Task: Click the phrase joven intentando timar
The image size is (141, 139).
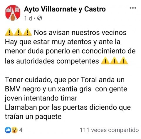Action: (41, 98)
